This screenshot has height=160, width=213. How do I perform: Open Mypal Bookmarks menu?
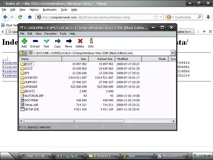pos(50,10)
